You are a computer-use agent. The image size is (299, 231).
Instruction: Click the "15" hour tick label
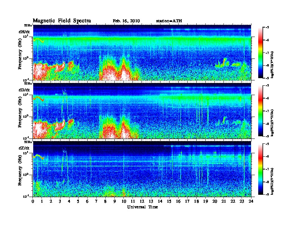[x=169, y=202]
